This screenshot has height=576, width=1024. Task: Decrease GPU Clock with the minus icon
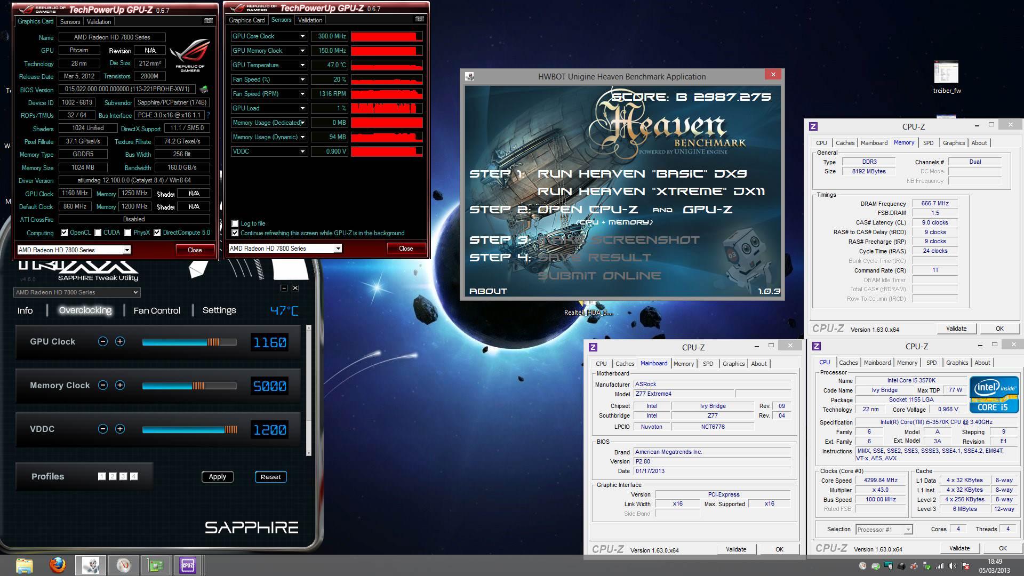pos(103,341)
